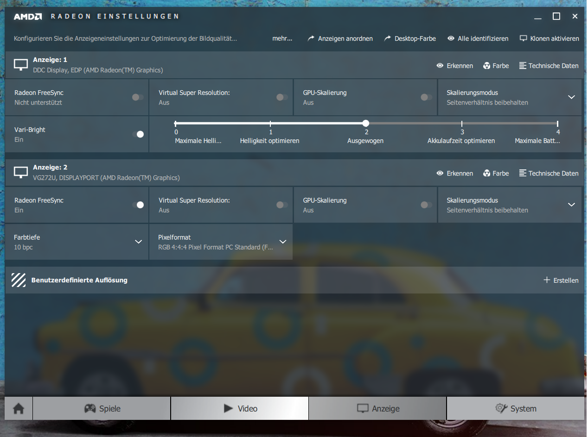Disable the Vari-Bright switch
Viewport: 588px width, 437px height.
tap(138, 134)
